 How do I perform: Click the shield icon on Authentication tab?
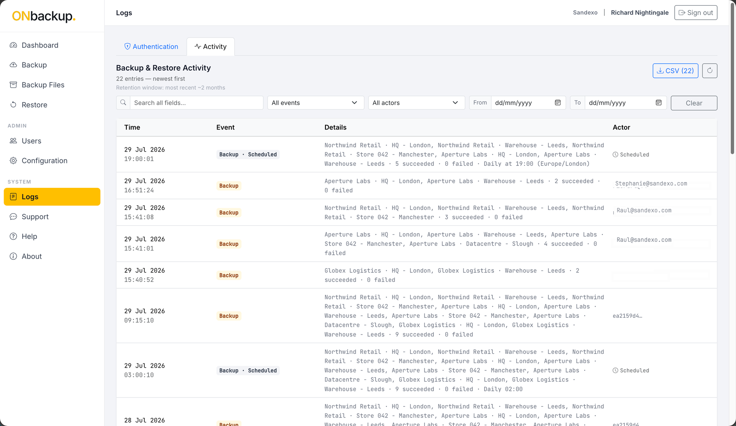[128, 47]
